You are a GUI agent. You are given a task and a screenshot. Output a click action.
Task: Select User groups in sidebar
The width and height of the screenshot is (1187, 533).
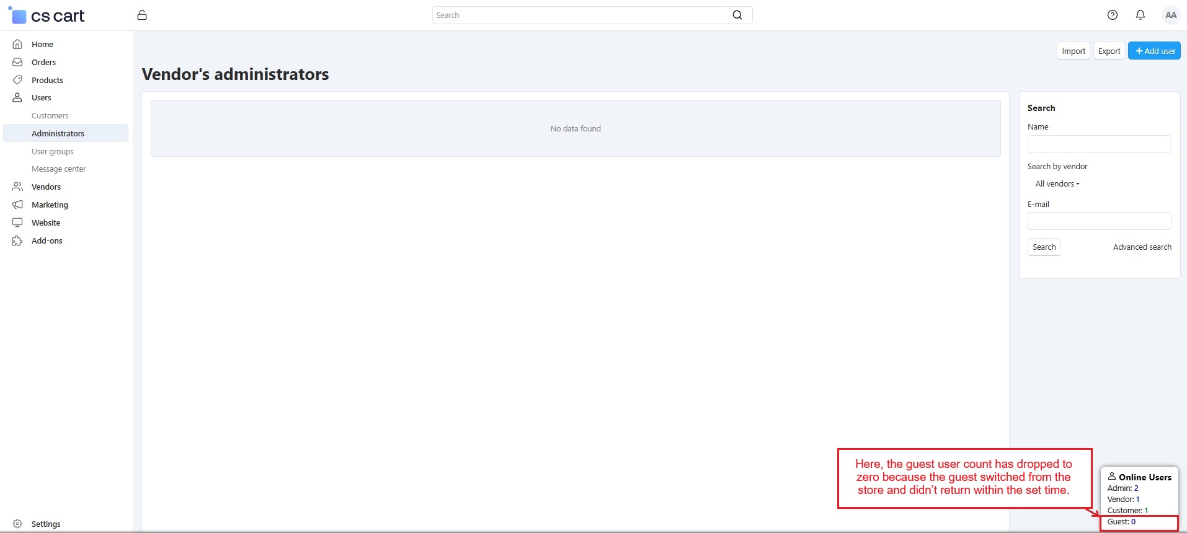[52, 152]
